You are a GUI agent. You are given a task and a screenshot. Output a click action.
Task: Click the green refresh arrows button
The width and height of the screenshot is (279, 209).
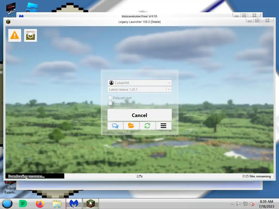147,126
